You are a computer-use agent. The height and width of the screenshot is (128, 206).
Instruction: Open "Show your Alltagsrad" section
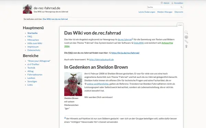39,61
